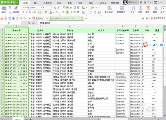Cut selection with the scissors icon
This screenshot has height=120, width=166.
(10, 7)
